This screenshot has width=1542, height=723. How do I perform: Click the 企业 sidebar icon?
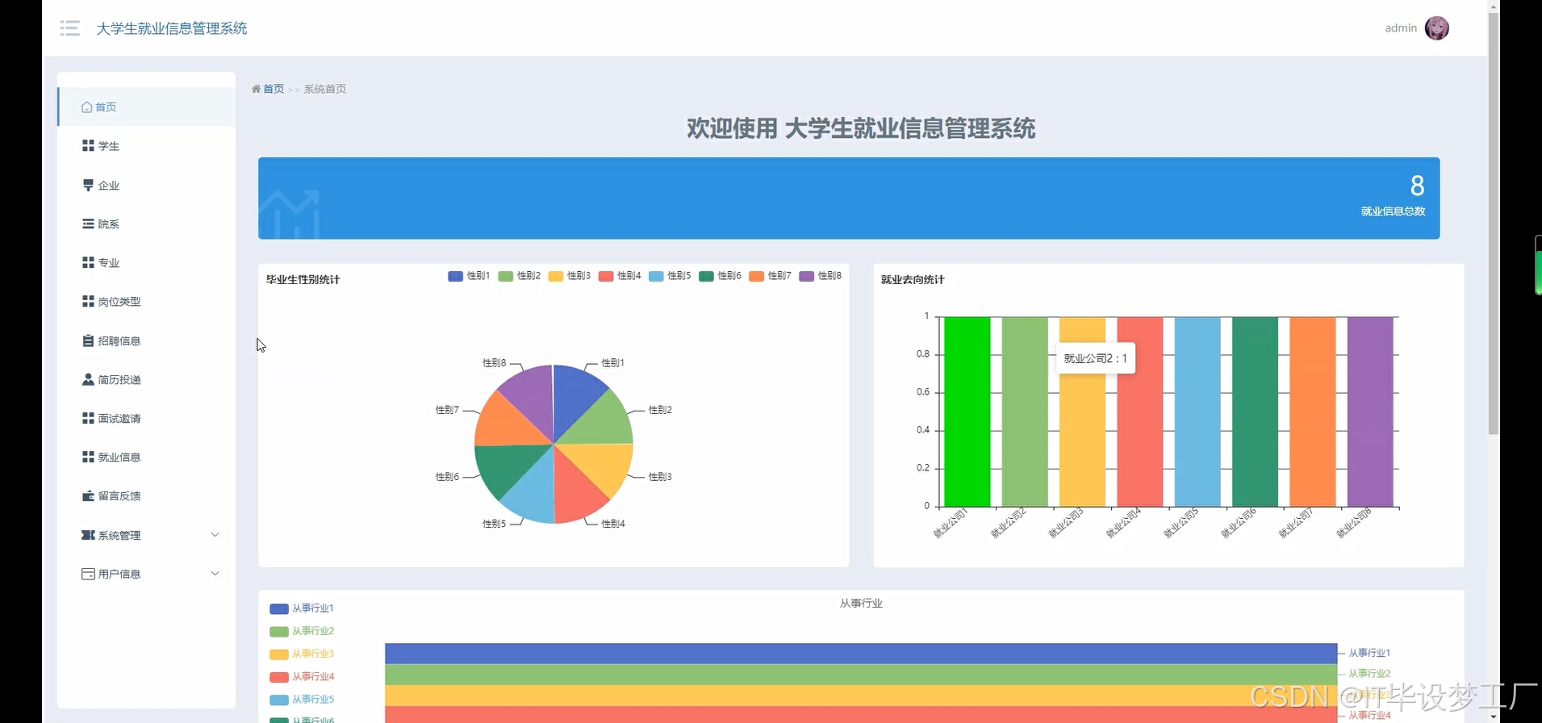[88, 185]
